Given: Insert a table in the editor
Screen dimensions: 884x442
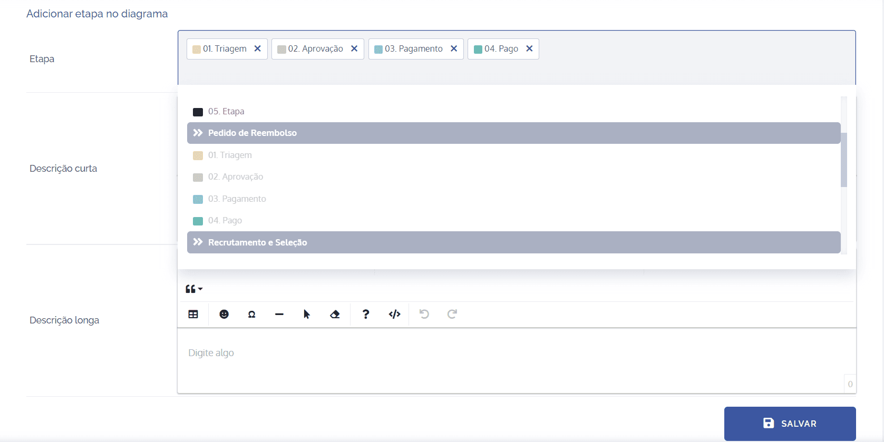Looking at the screenshot, I should point(193,314).
